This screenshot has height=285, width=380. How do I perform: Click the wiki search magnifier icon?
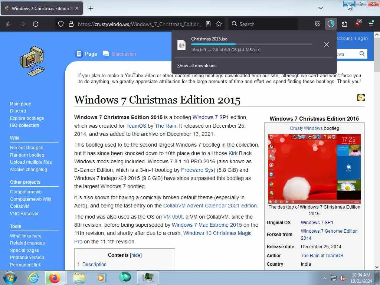362,54
